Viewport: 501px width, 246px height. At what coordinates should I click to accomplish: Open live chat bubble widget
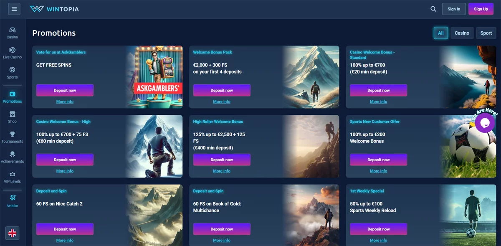point(485,123)
